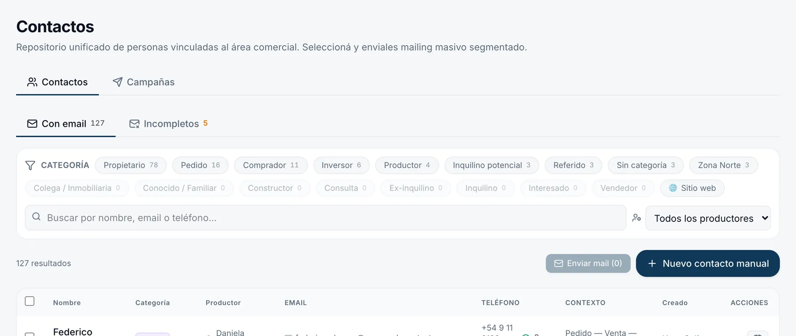Switch to the Campañas tab
The height and width of the screenshot is (336, 796).
143,82
